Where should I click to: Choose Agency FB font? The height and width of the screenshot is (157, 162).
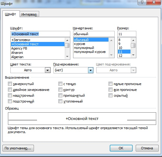coord(38,48)
